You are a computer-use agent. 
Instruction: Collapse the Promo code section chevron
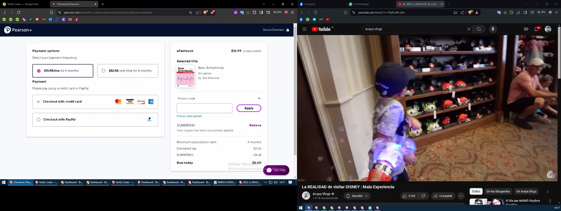259,99
